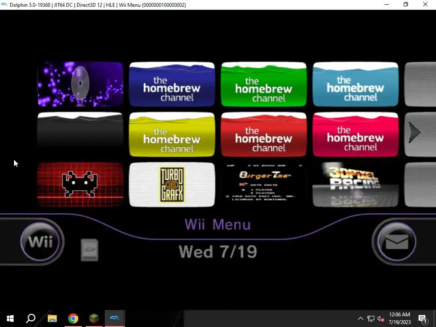Open the taskbar clock and date
Viewport: 436px width, 327px height.
[399, 318]
